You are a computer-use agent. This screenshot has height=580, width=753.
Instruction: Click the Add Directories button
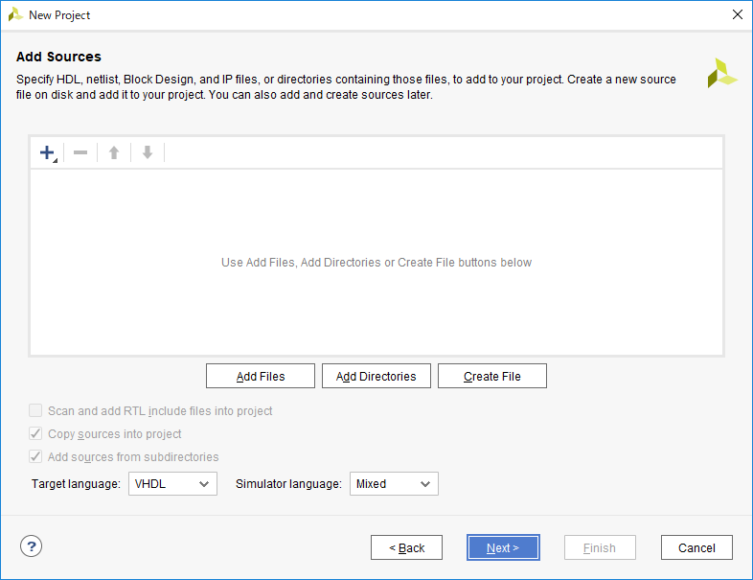(x=376, y=376)
